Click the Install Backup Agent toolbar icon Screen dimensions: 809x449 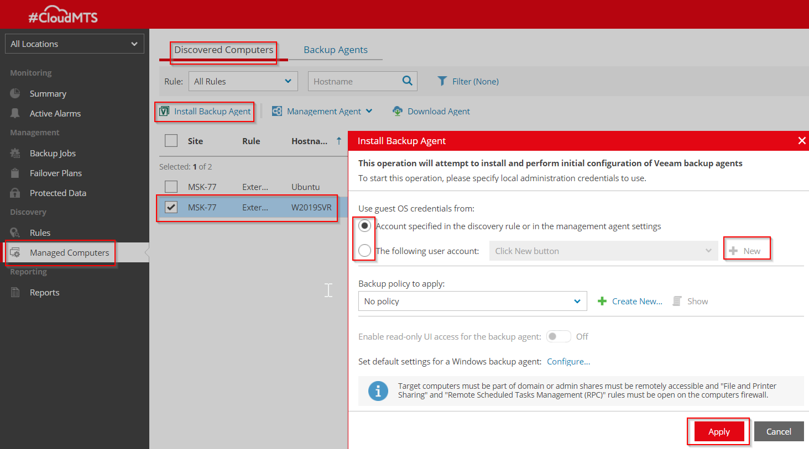pyautogui.click(x=164, y=112)
